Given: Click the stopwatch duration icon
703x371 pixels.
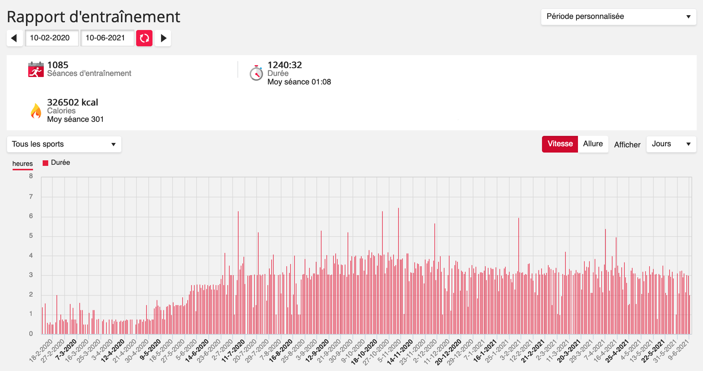Looking at the screenshot, I should (x=256, y=73).
